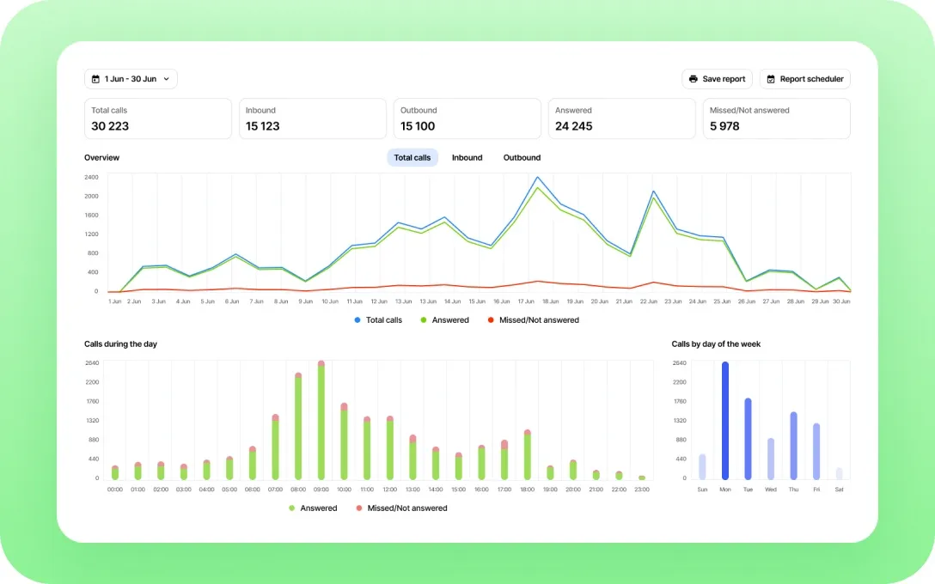Click the 07:00 bar in hourly chart
This screenshot has width=935, height=584.
click(275, 447)
